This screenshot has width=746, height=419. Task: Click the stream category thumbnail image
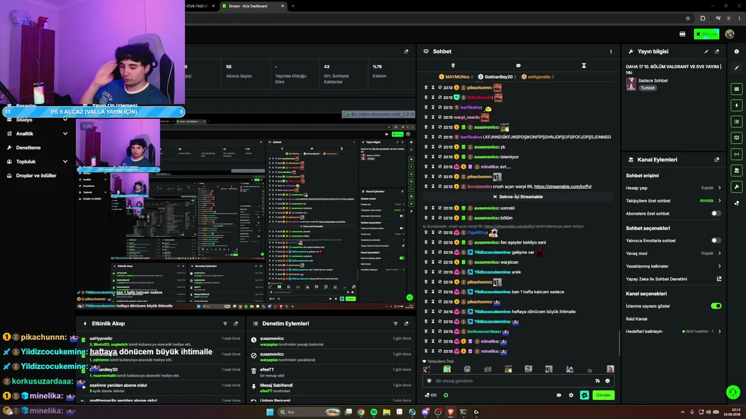click(631, 84)
